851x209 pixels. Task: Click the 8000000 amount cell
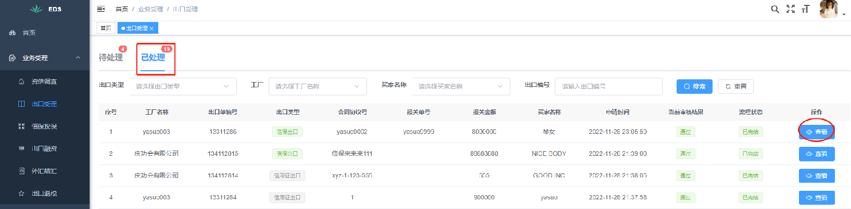[x=484, y=132]
